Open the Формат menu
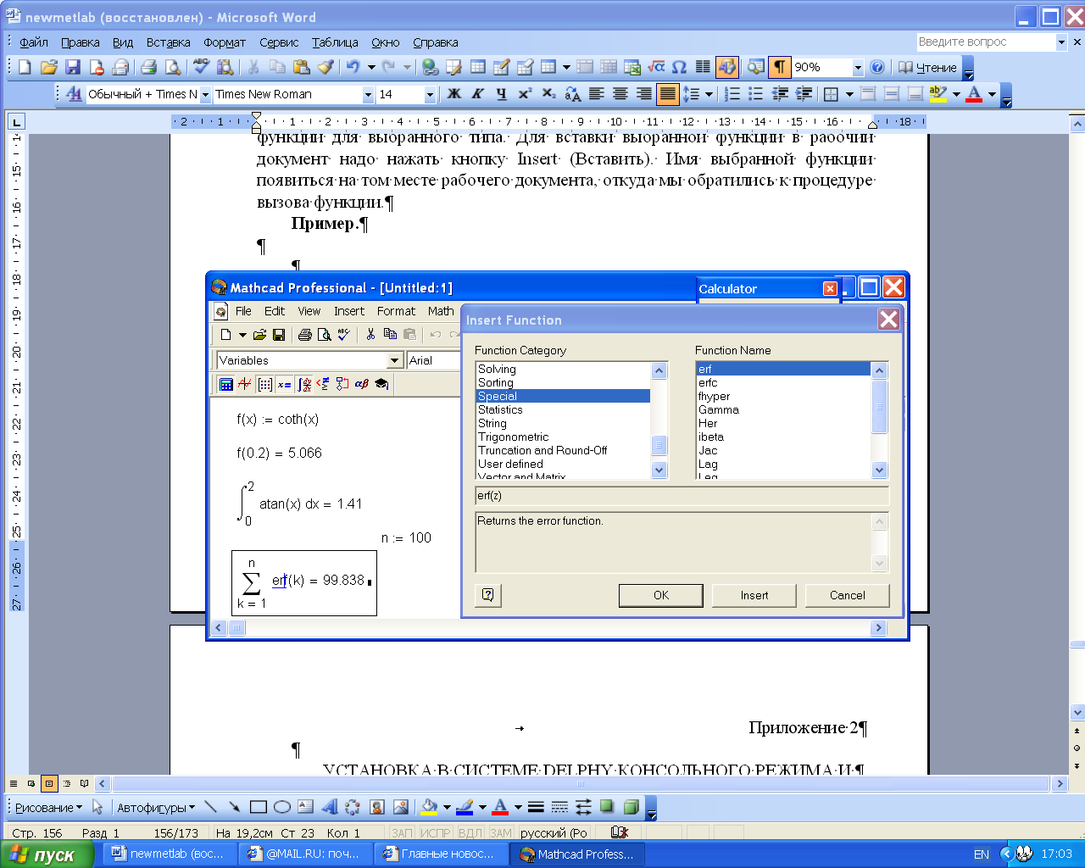The image size is (1085, 868). 225,42
